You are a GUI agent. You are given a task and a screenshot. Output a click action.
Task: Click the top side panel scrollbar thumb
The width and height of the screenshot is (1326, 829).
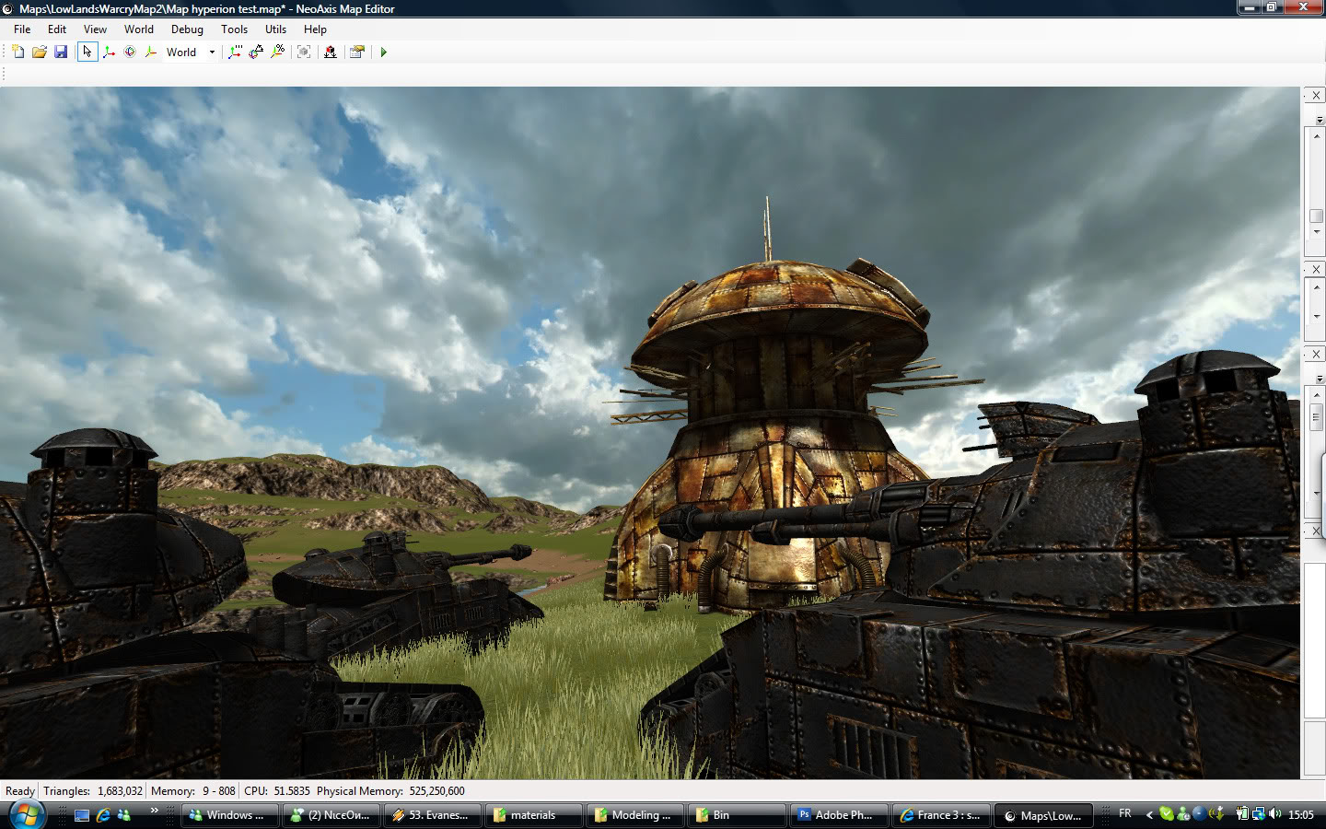pos(1317,216)
